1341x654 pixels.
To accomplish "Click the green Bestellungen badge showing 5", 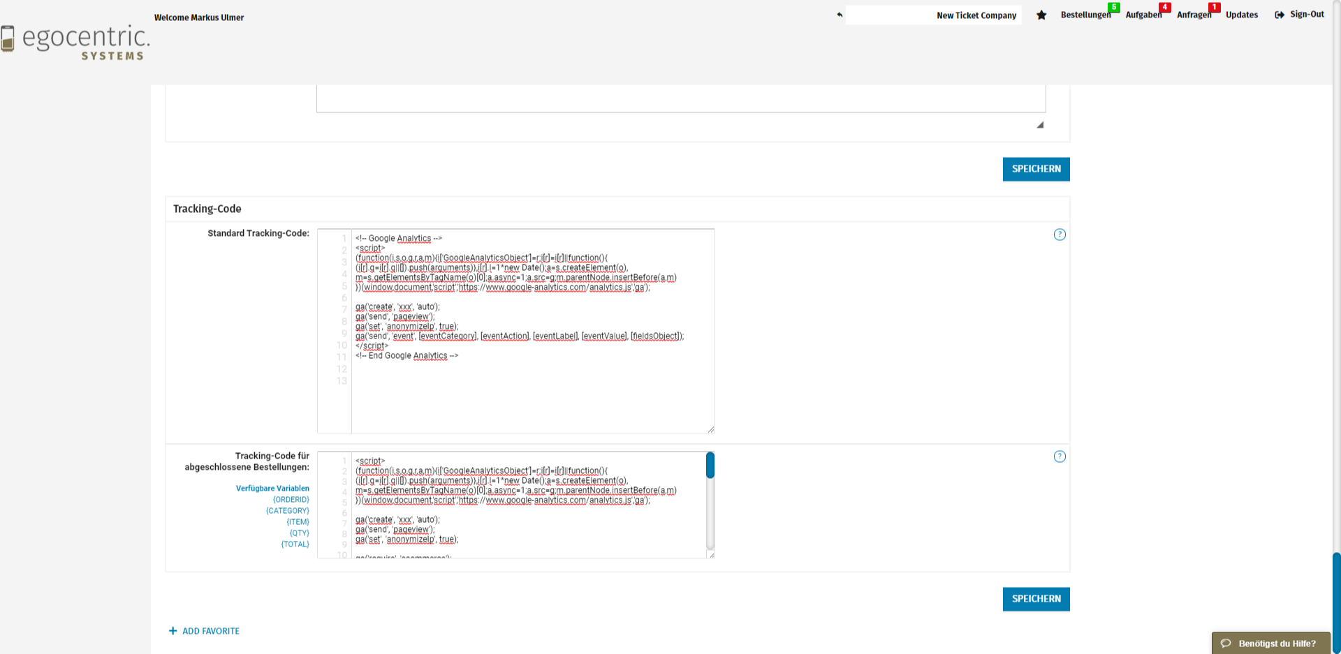I will pyautogui.click(x=1114, y=7).
